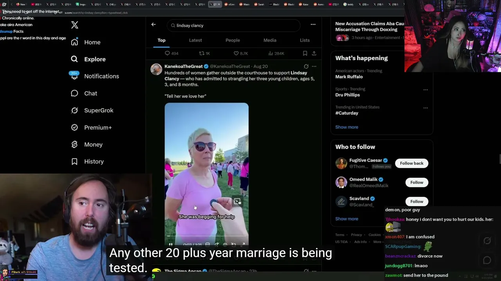
Task: Minimize the video with picture-in-picture icon
Action: (x=237, y=201)
